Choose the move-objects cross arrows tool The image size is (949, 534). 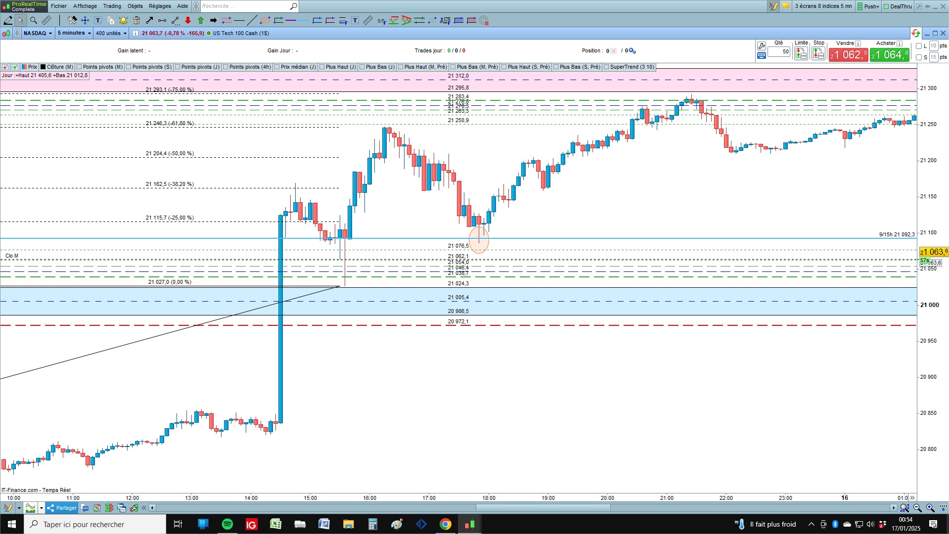85,20
